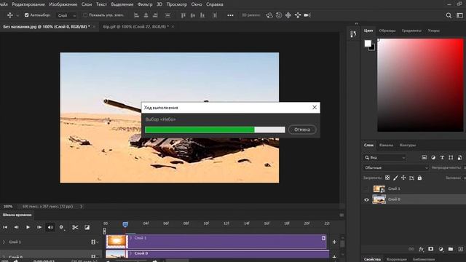Open the Слой auto-select dropdown
Viewport: 466px width, 262px height.
coord(66,15)
